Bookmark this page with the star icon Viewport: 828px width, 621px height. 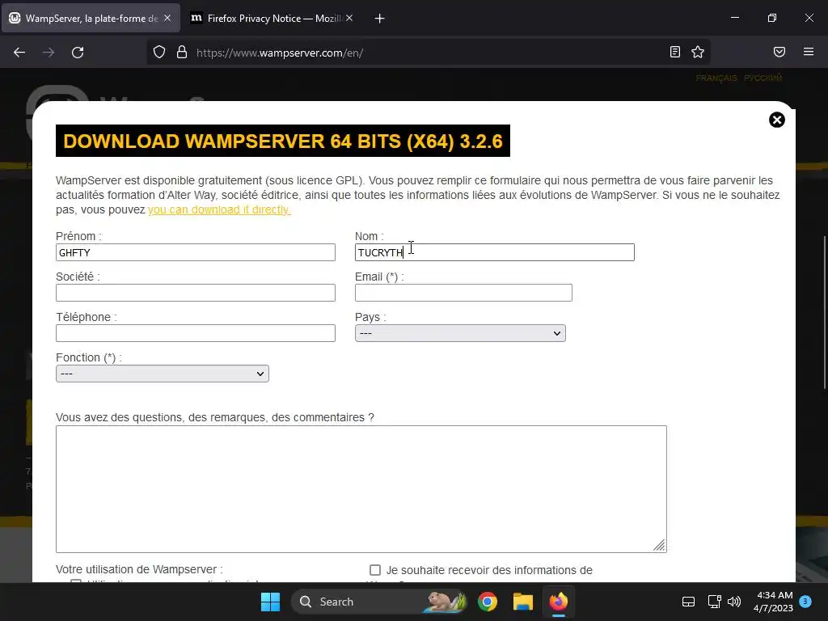coord(698,52)
